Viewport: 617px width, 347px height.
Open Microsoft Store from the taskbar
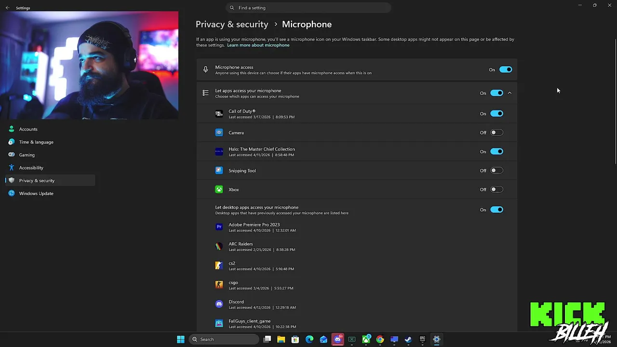pyautogui.click(x=295, y=339)
